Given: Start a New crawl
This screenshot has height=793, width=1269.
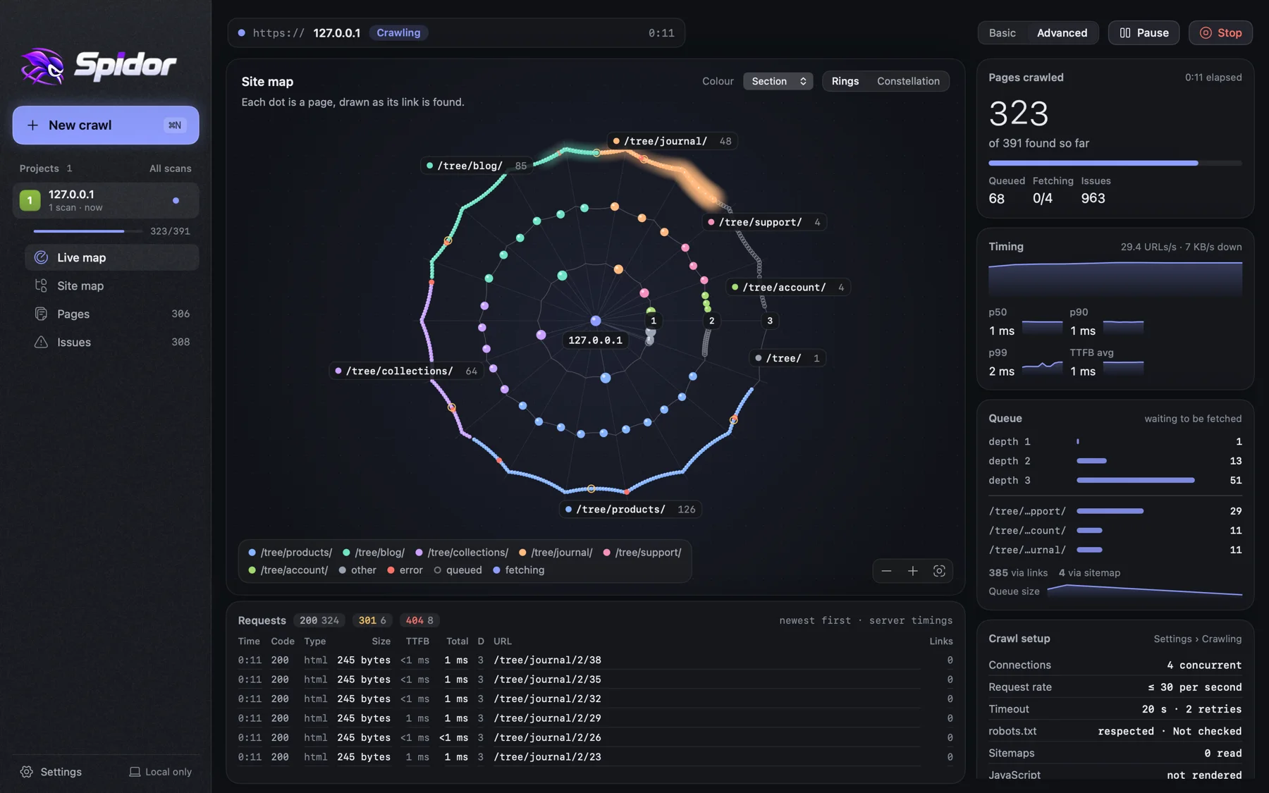Looking at the screenshot, I should pos(106,125).
